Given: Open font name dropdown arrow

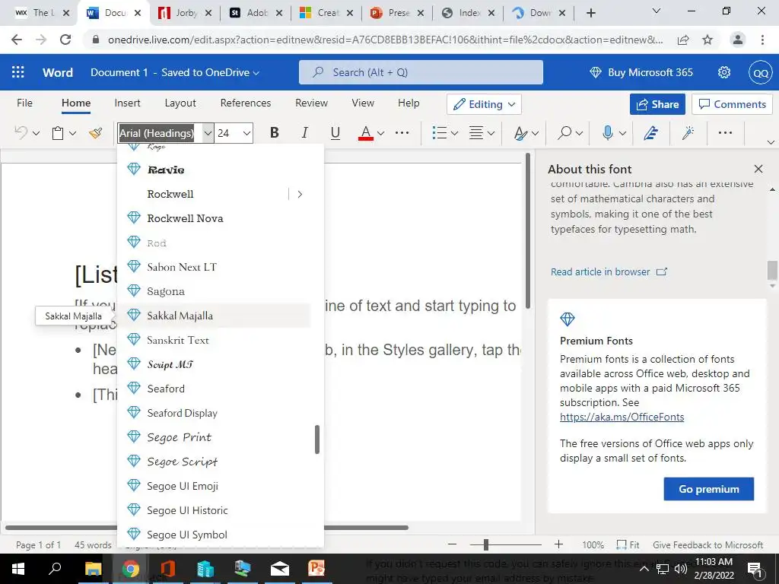Looking at the screenshot, I should tap(208, 133).
